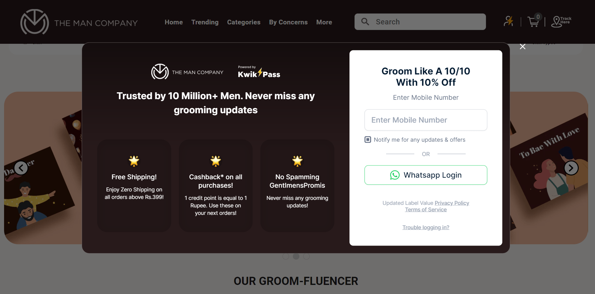
Task: Go to previous carousel slide arrow
Action: 21,168
